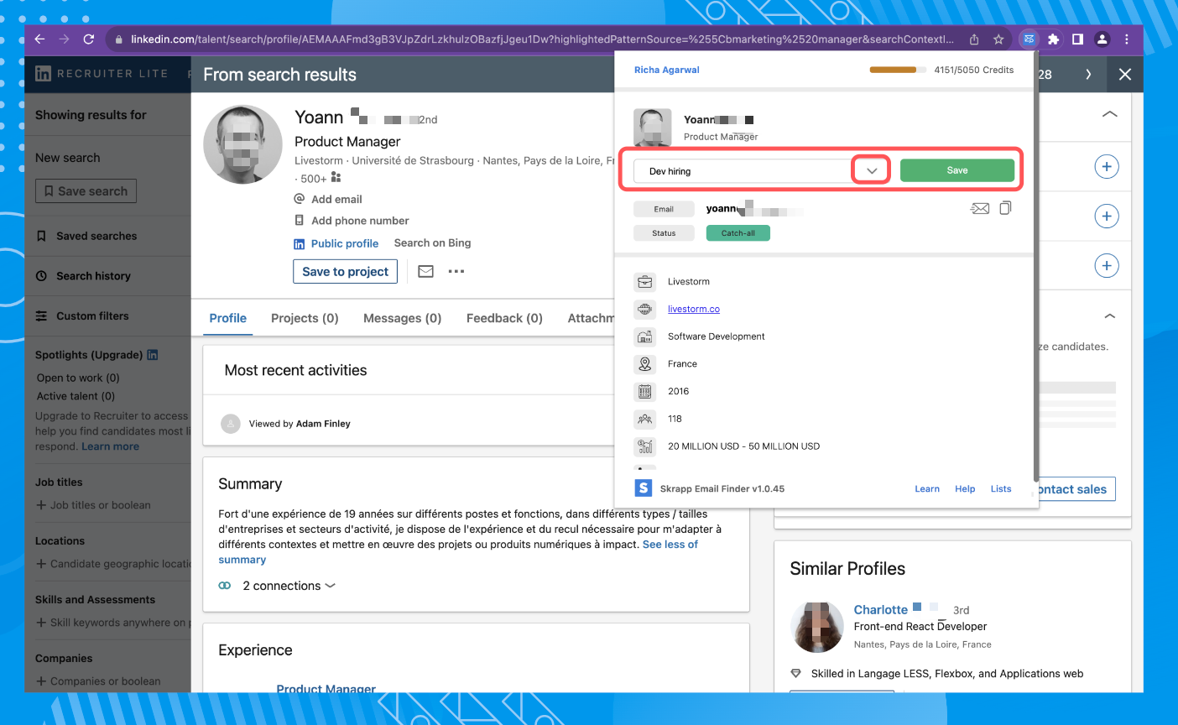
Task: Click the browser address bar URL
Action: 541,39
